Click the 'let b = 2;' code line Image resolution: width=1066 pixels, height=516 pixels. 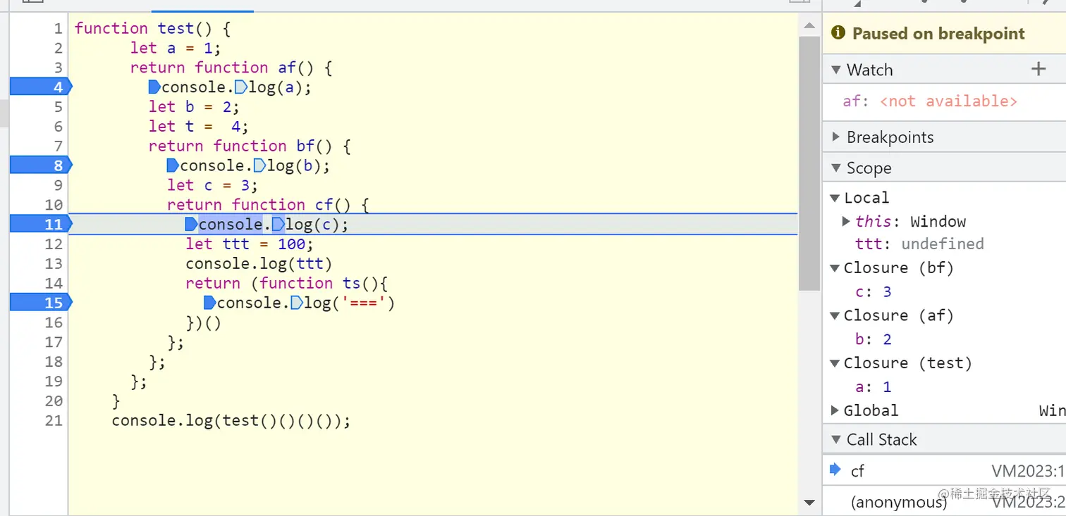pyautogui.click(x=194, y=107)
